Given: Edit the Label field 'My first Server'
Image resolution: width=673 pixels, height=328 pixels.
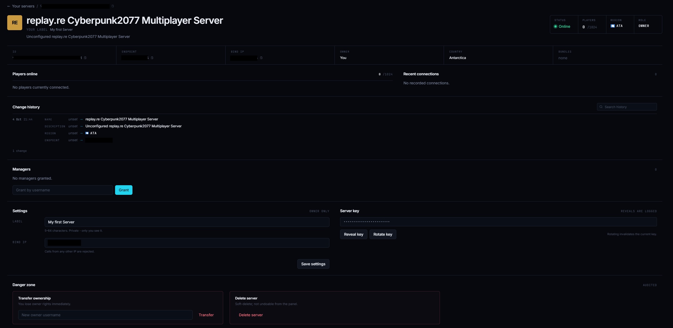Looking at the screenshot, I should tap(187, 222).
